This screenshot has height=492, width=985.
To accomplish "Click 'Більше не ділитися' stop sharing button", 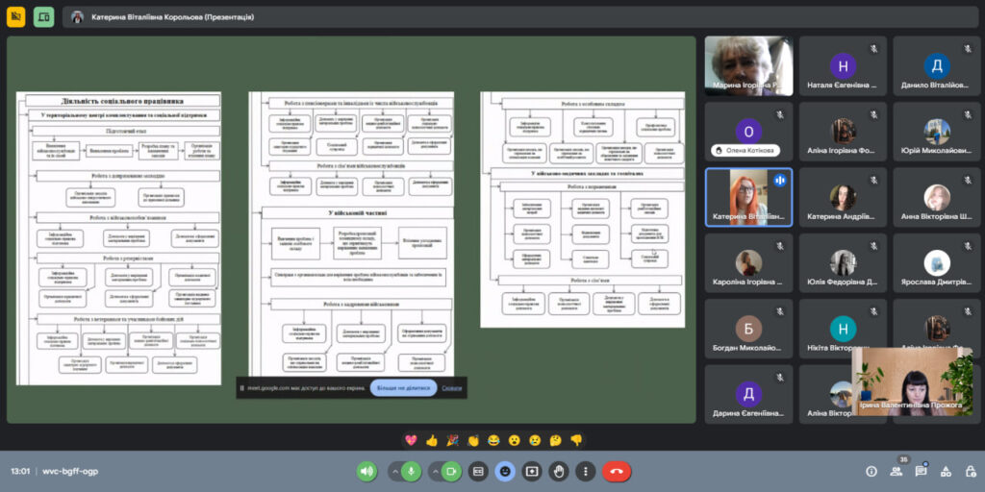I will (x=403, y=388).
